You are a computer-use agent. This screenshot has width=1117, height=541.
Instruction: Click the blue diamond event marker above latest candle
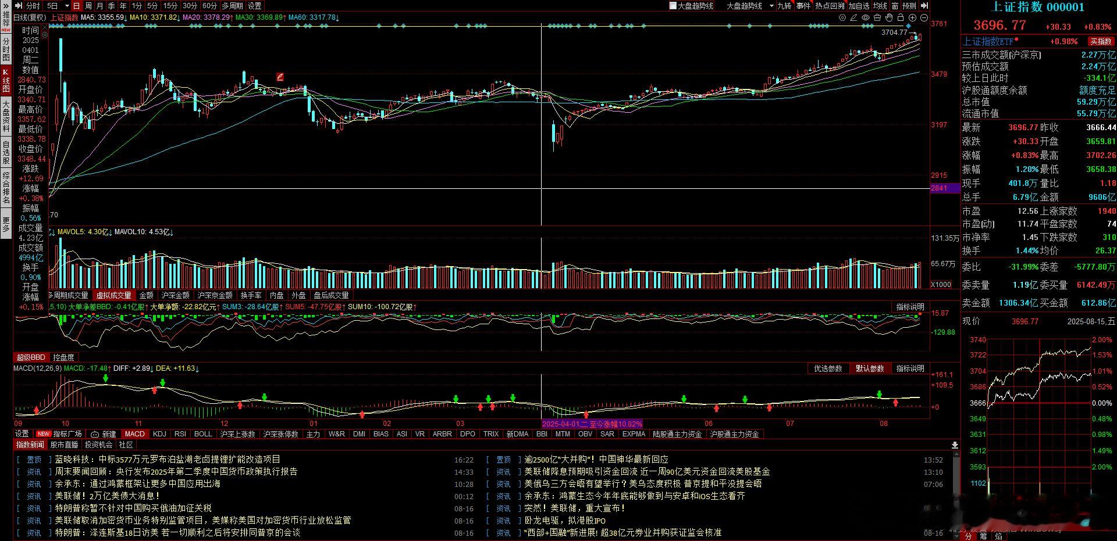[909, 26]
